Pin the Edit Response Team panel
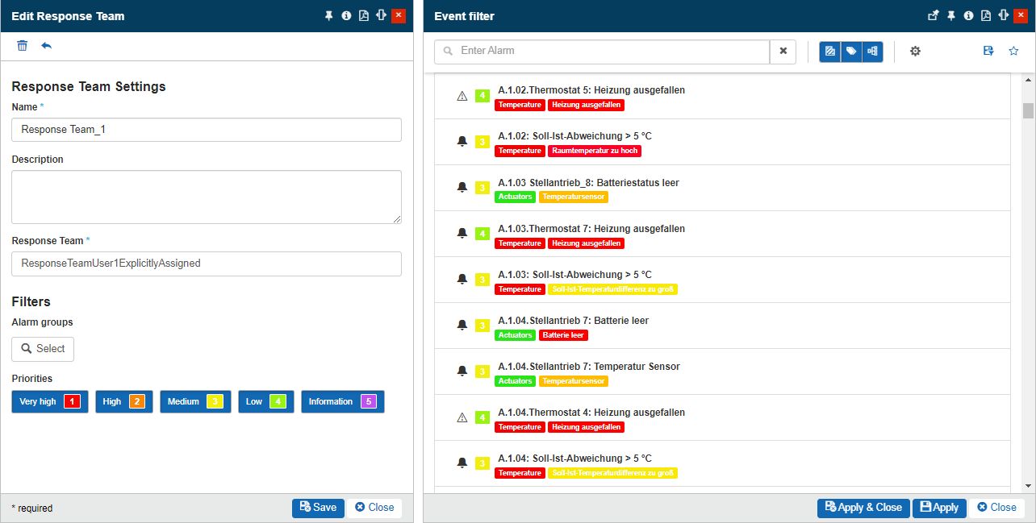The image size is (1036, 523). 328,16
